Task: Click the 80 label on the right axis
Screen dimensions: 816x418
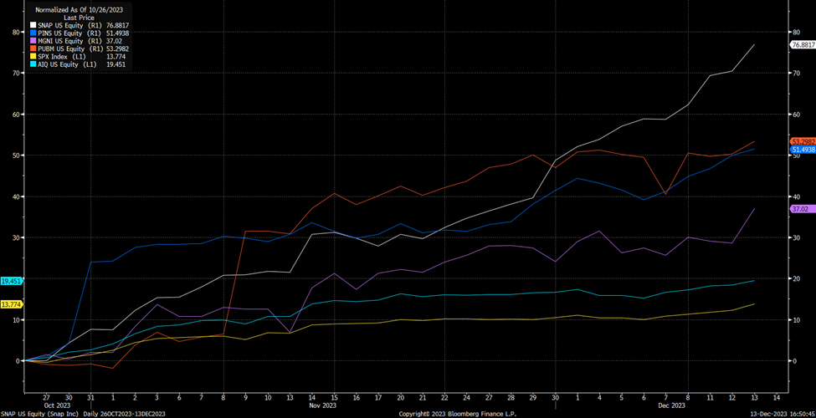Action: (796, 32)
